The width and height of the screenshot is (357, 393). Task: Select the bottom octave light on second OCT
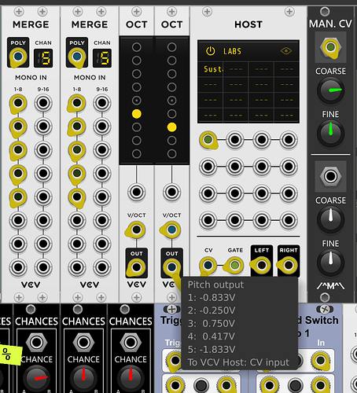point(171,153)
